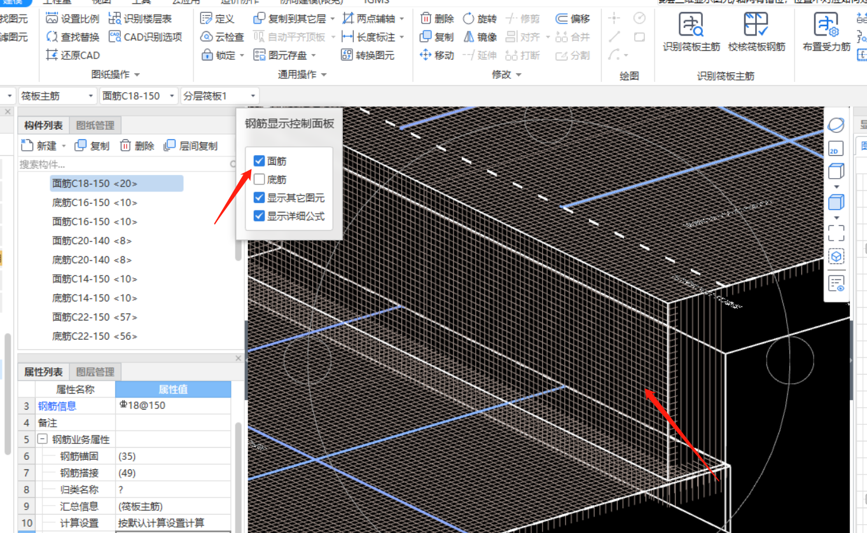
Task: Expand the 修改 group arrow
Action: coord(518,75)
